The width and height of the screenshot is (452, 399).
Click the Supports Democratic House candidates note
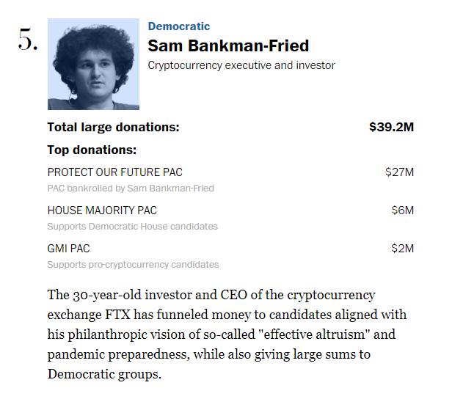(132, 227)
